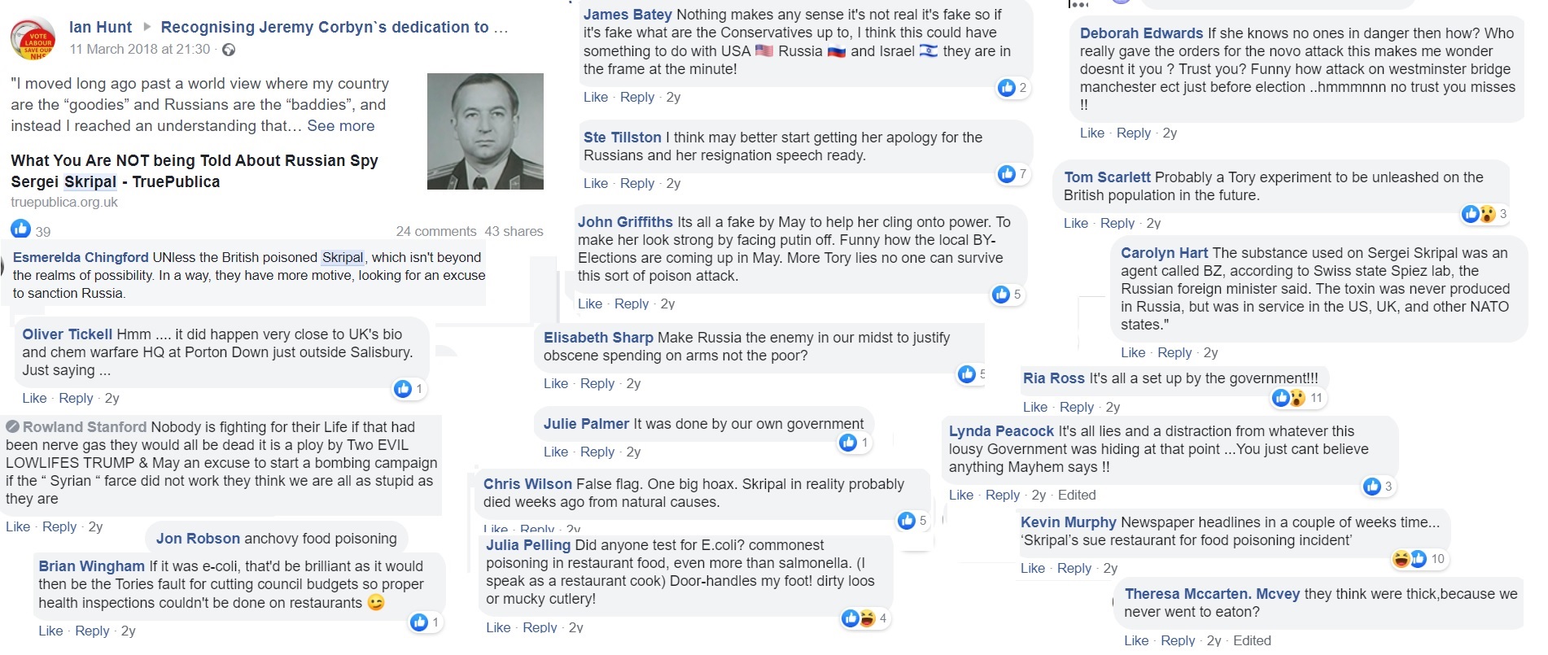Click the globe privacy icon on post
The image size is (1548, 655).
(x=229, y=50)
